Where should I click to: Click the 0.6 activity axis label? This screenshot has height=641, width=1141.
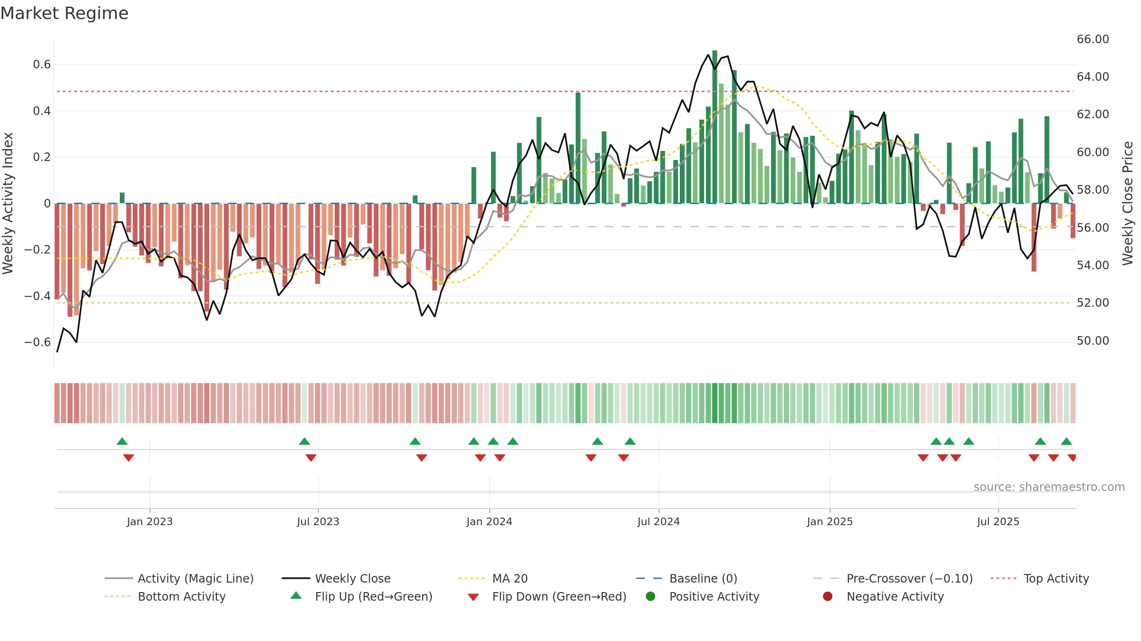(42, 65)
